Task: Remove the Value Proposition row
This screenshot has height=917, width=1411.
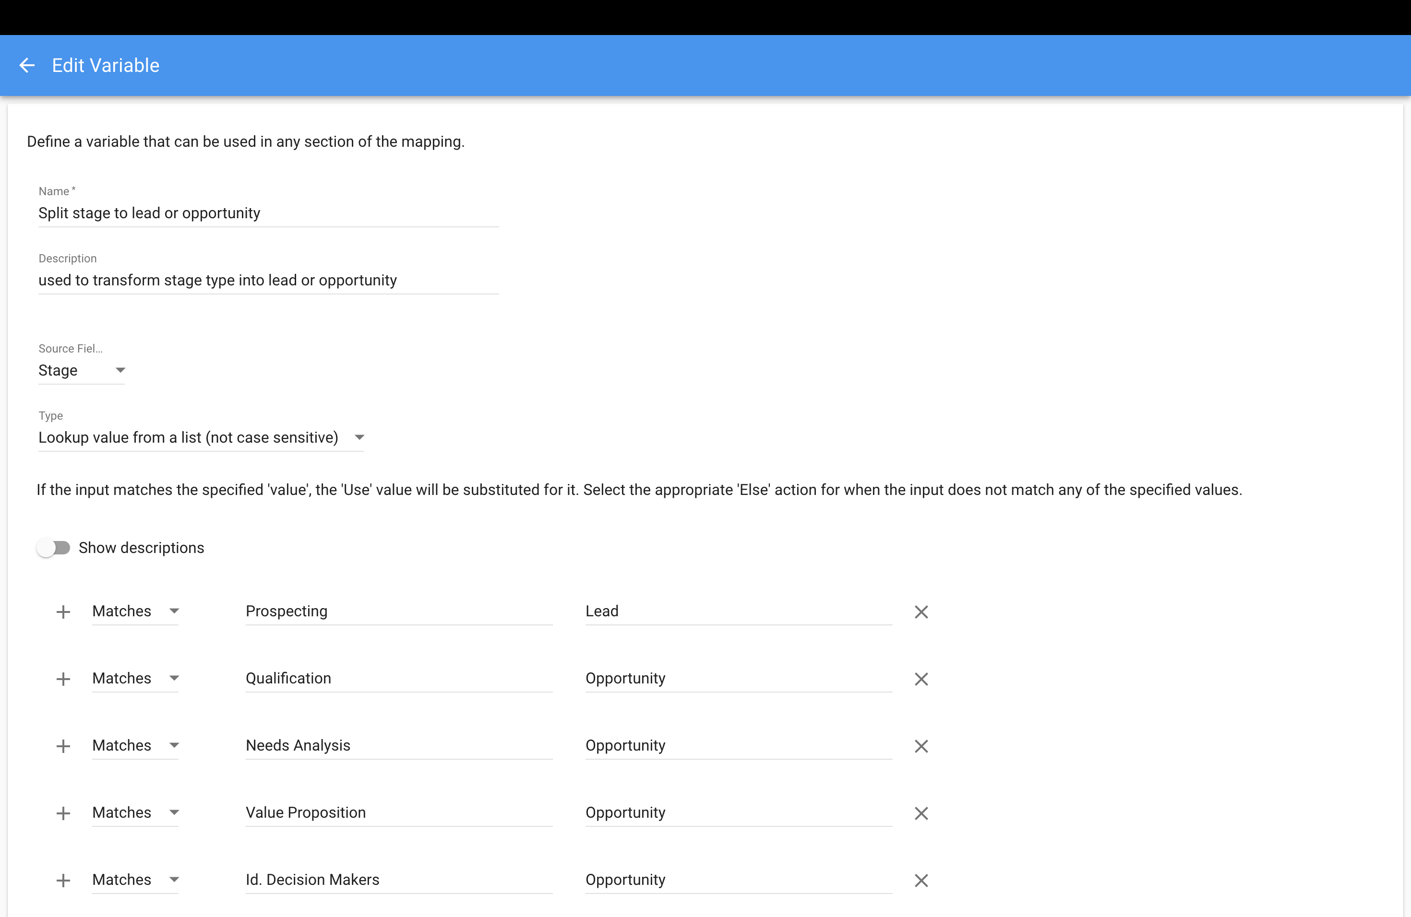Action: tap(921, 813)
